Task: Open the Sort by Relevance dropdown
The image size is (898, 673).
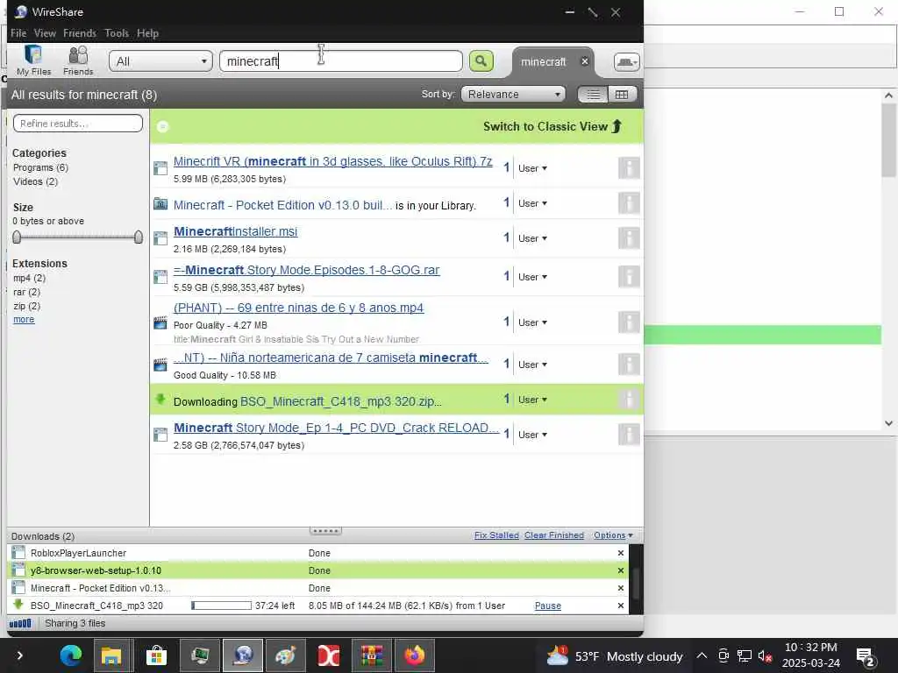Action: pyautogui.click(x=513, y=95)
